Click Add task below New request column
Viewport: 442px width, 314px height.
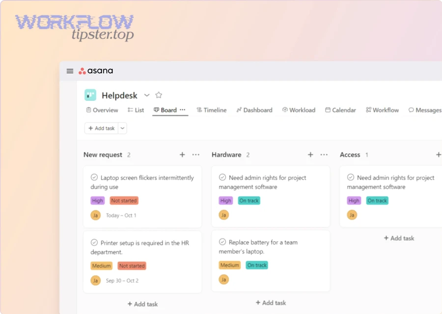142,304
